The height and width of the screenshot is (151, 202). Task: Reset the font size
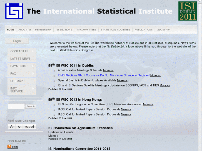29,127
